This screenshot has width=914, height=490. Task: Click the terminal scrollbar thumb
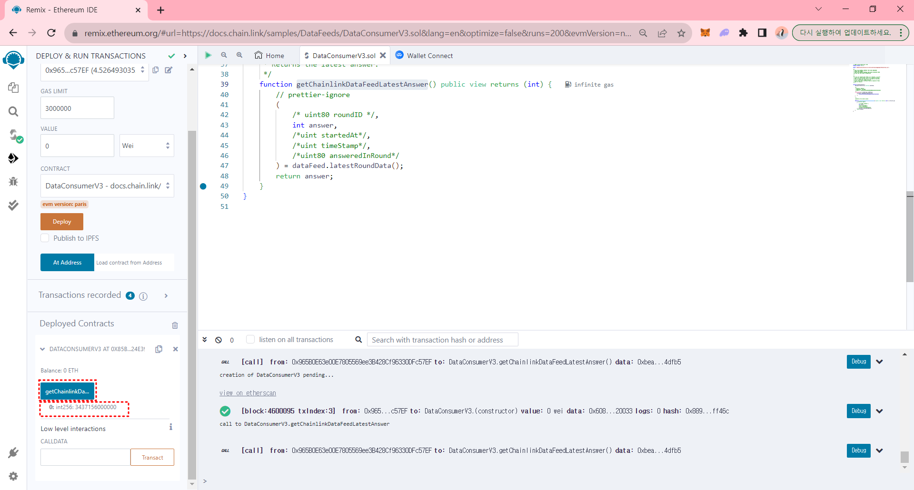click(904, 457)
